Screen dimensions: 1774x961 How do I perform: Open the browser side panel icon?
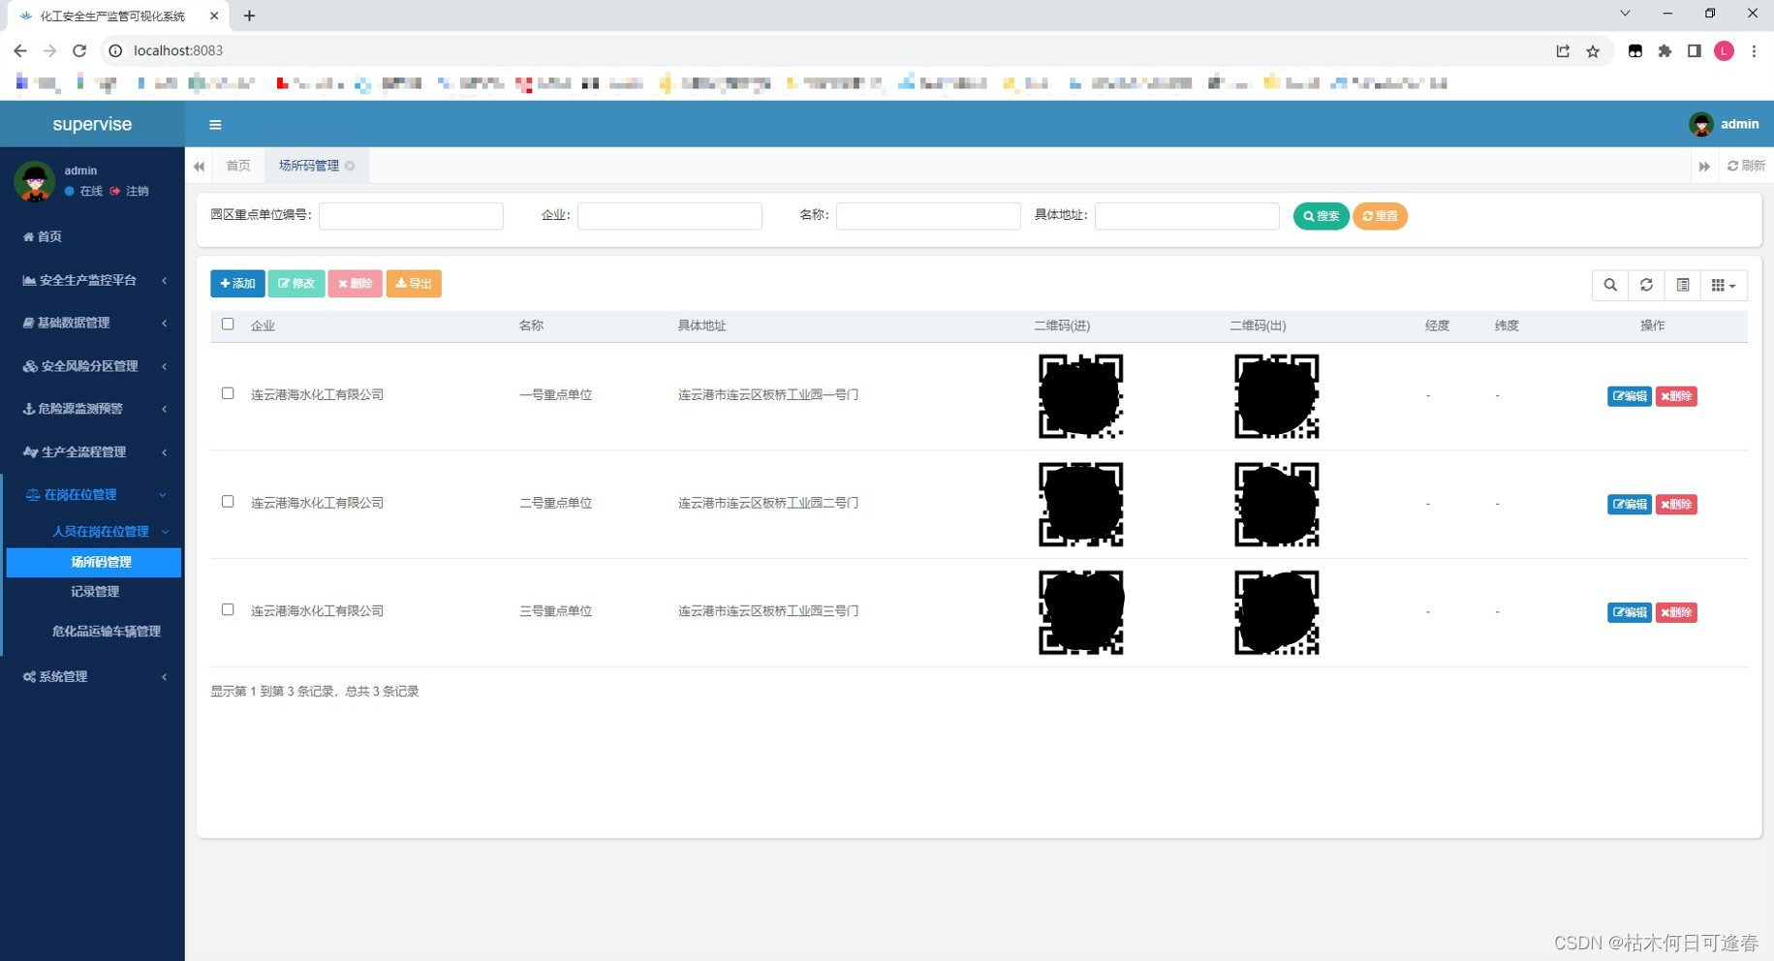pos(1695,51)
